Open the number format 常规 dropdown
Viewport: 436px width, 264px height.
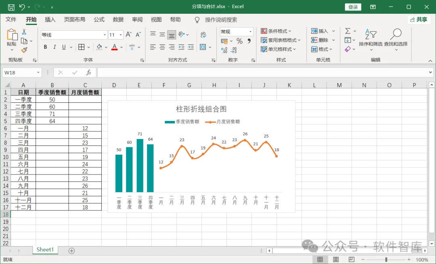(250, 32)
